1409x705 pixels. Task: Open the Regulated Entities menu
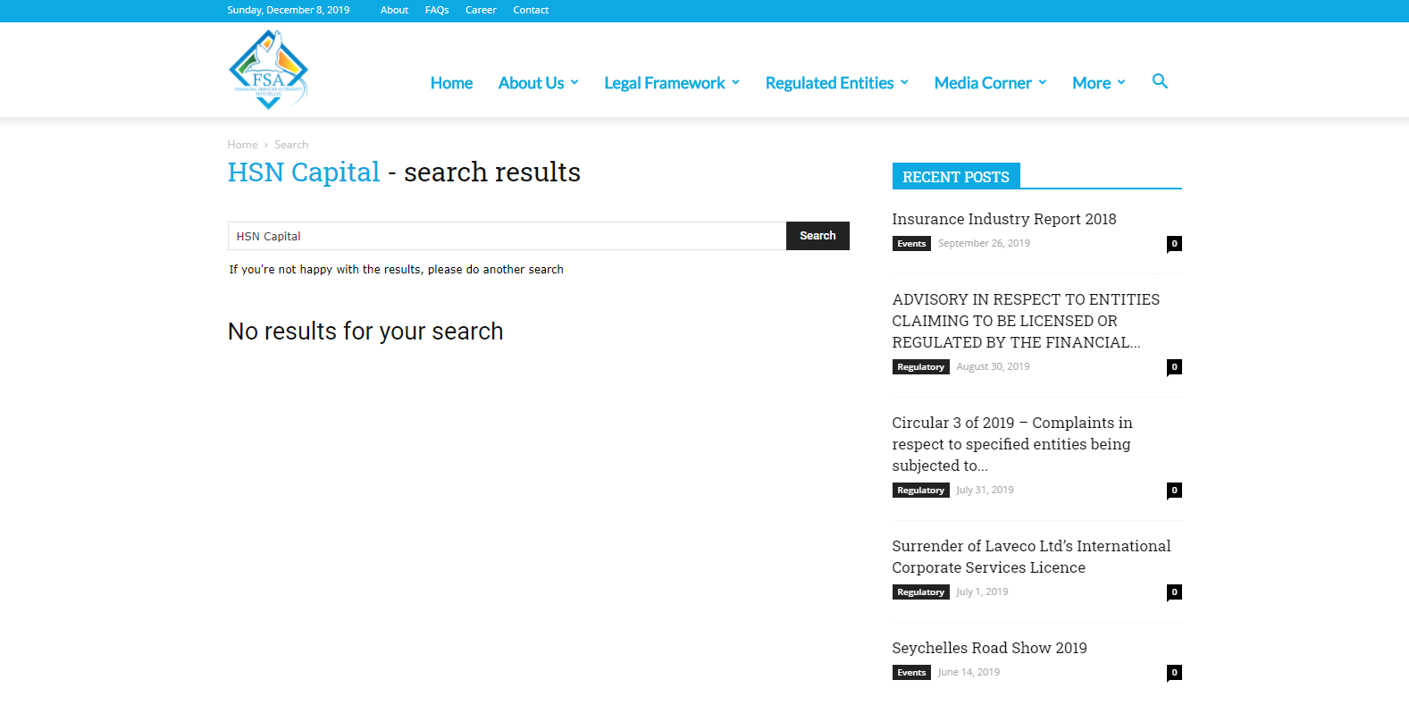click(829, 83)
